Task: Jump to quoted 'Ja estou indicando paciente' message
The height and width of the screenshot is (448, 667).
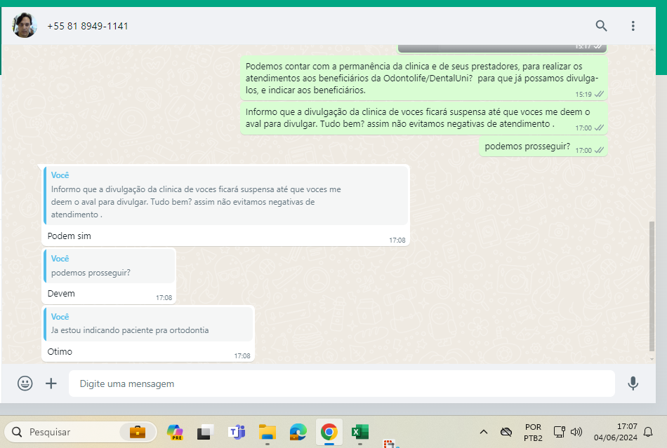Action: (x=148, y=324)
